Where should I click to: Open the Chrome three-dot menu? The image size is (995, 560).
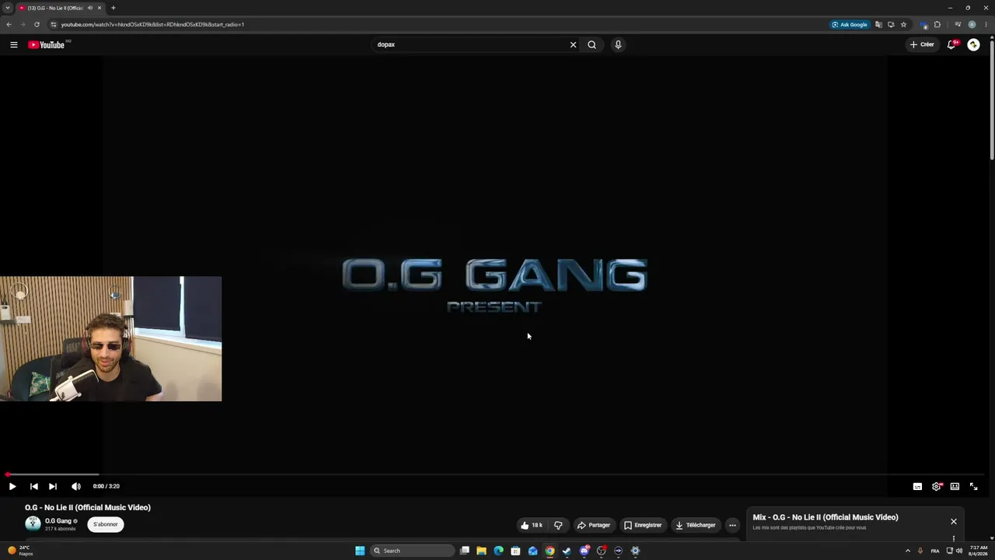(x=985, y=24)
